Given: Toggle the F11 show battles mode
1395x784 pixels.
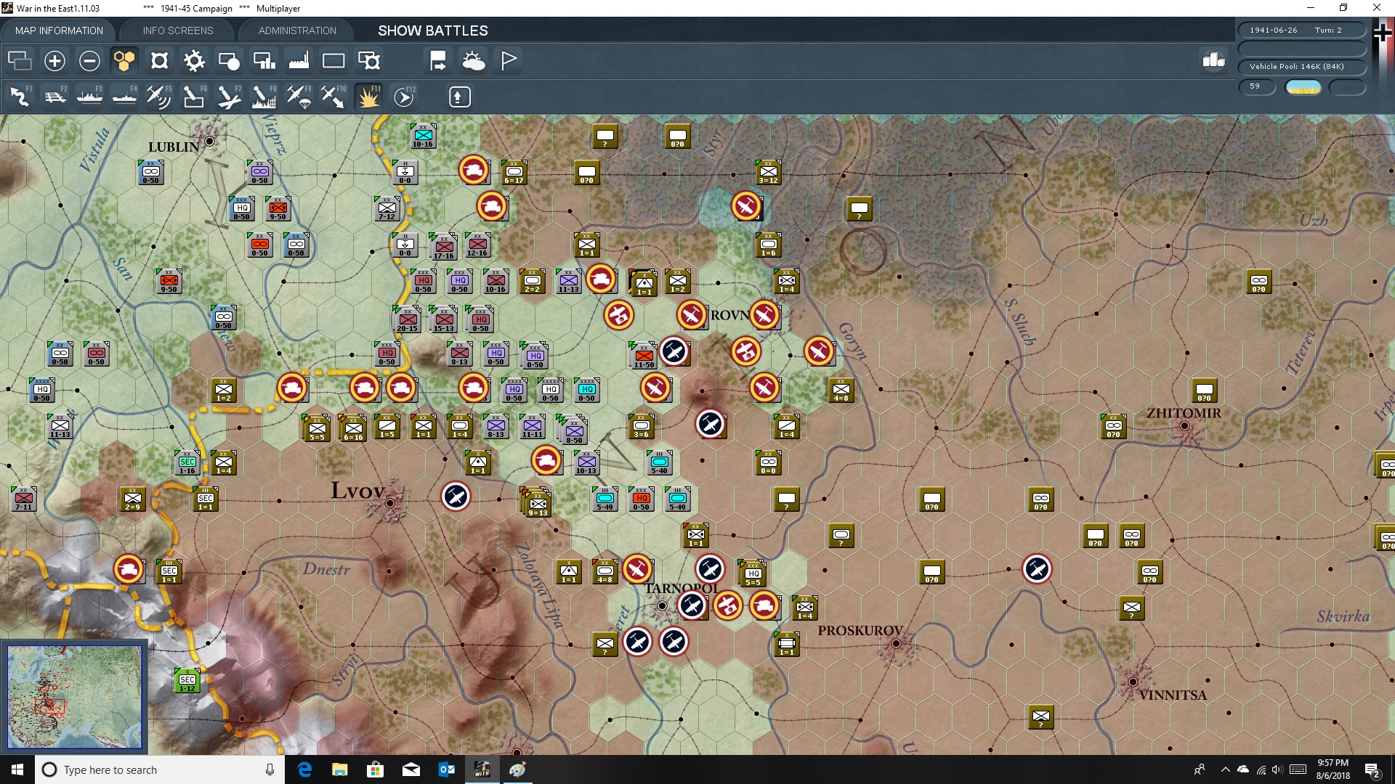Looking at the screenshot, I should (x=368, y=97).
